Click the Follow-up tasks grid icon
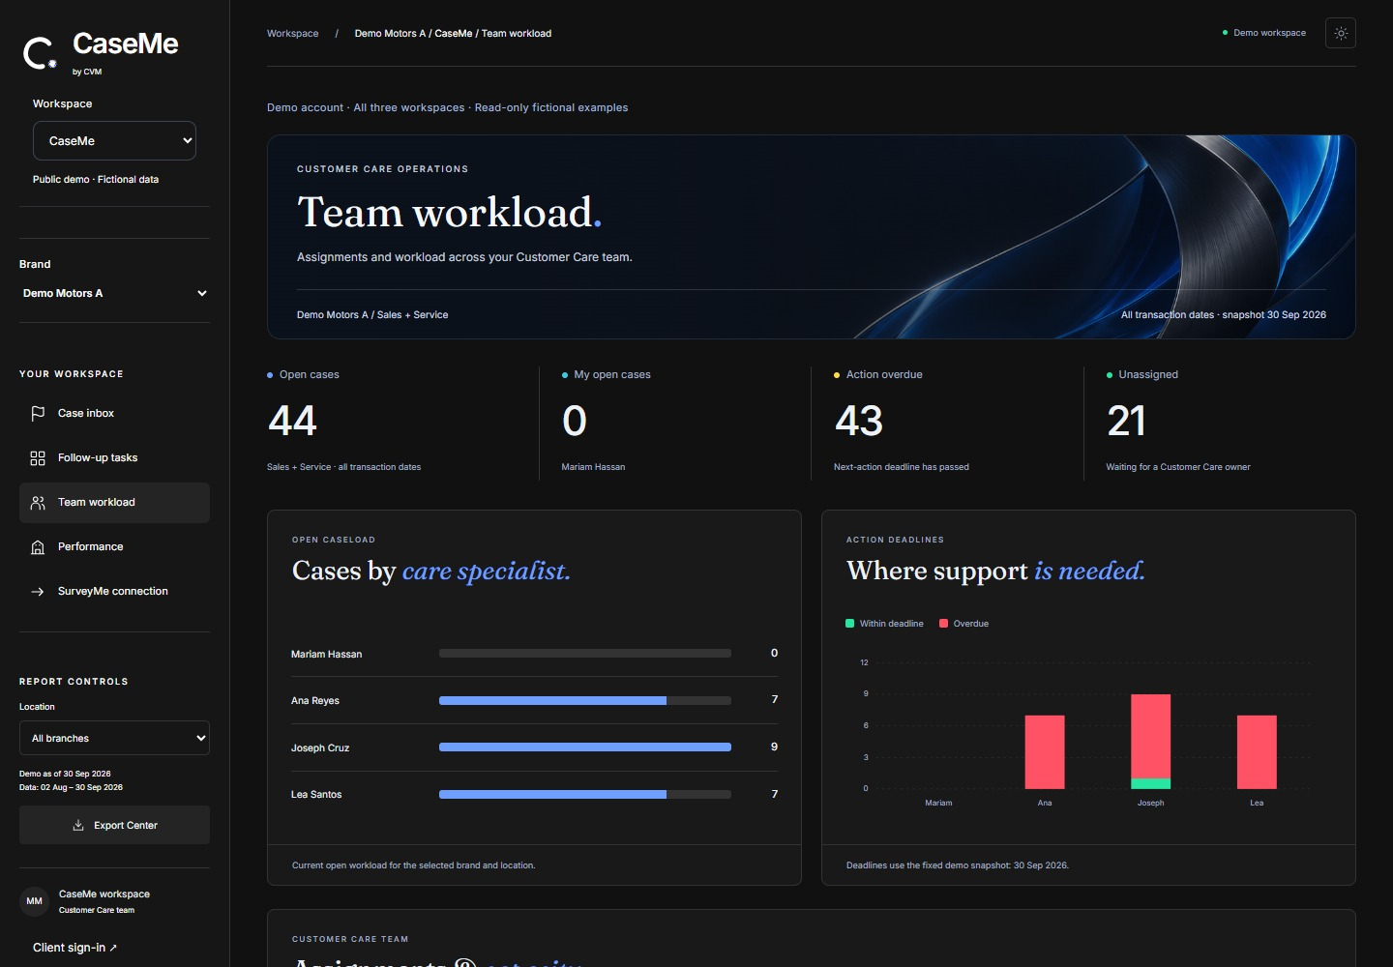1393x967 pixels. 38,458
